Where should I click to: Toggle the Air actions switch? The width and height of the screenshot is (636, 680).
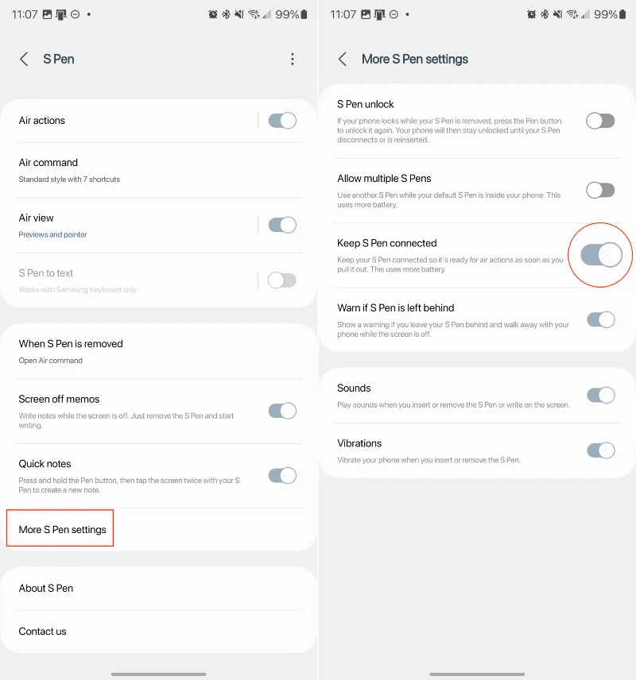coord(282,121)
